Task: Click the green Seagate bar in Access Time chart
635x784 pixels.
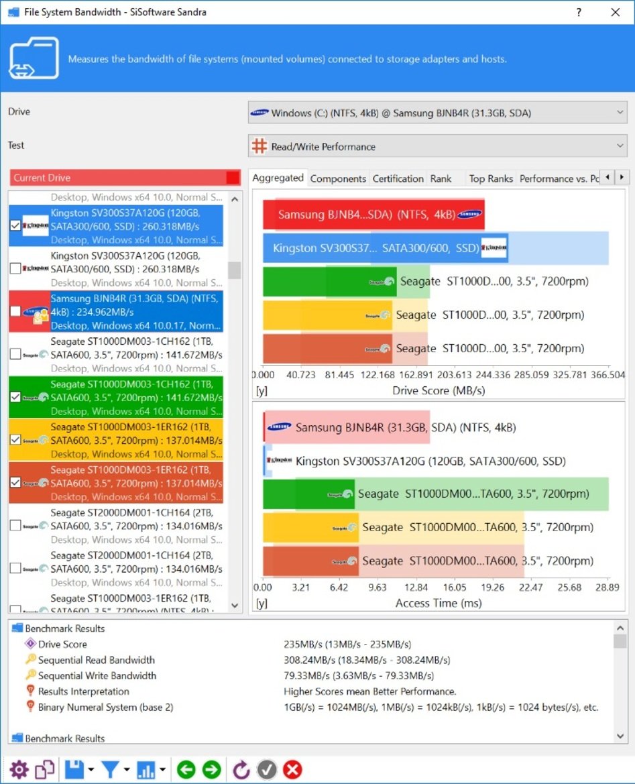Action: tap(308, 494)
